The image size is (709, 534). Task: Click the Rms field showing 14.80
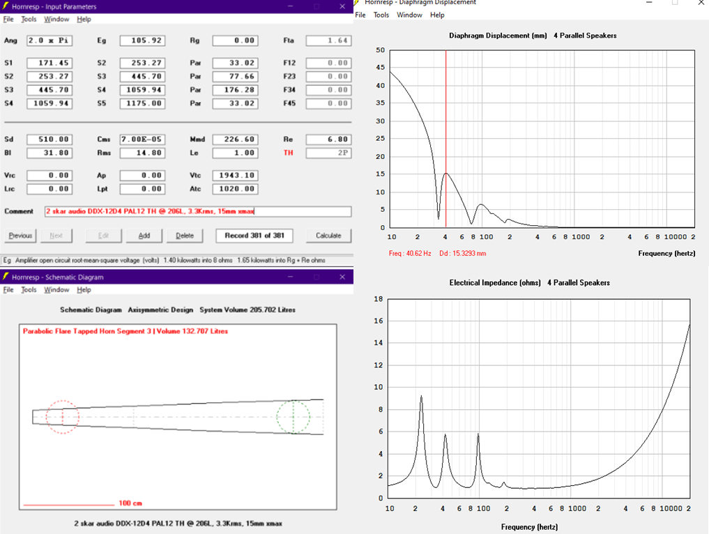coord(142,153)
